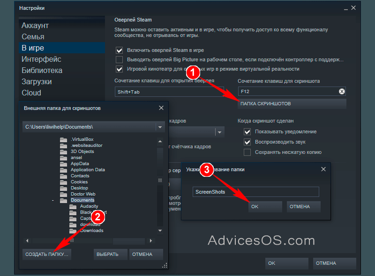The height and width of the screenshot is (276, 375).
Task: Click the ПАПКА СКРИНШОТОВ button
Action: pyautogui.click(x=292, y=104)
